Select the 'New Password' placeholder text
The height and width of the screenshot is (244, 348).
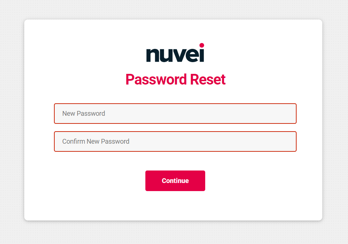click(84, 114)
